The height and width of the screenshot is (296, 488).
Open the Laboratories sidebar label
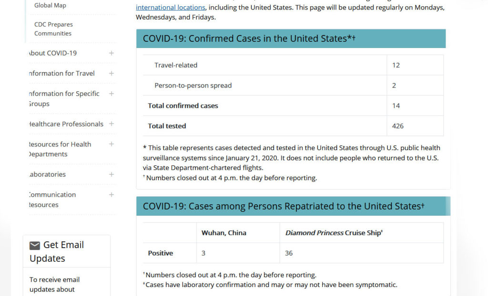[x=47, y=174]
